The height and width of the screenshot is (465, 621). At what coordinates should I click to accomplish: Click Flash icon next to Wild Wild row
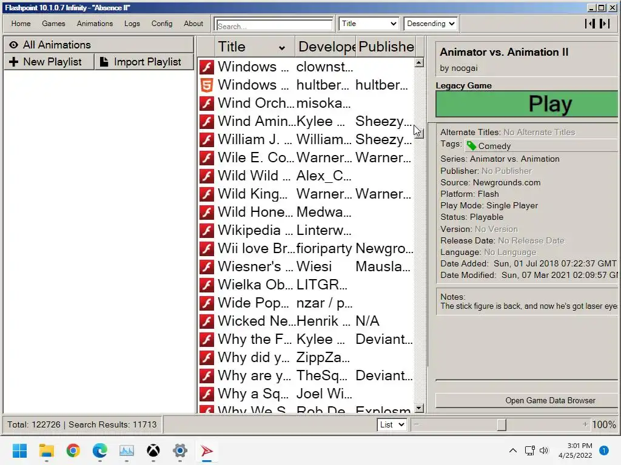pos(206,176)
